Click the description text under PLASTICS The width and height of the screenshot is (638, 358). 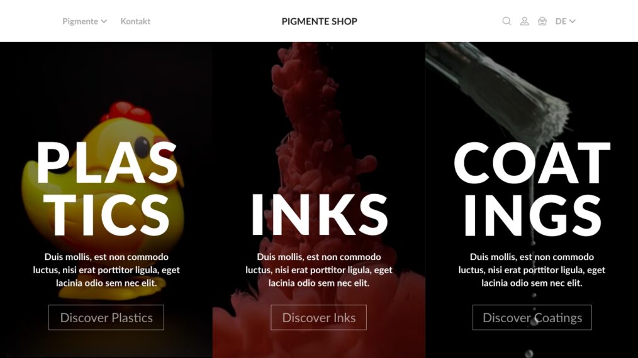click(x=106, y=270)
